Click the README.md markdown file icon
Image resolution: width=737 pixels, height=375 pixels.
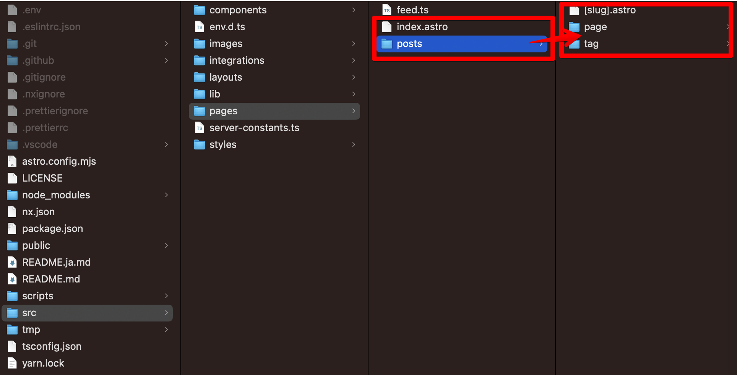click(x=12, y=279)
